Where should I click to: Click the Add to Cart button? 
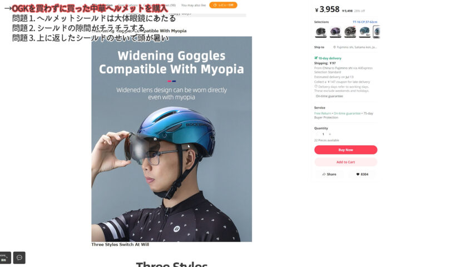pos(345,162)
